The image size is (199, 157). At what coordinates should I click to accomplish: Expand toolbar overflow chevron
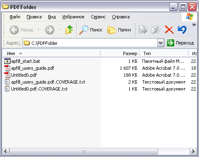coord(194,24)
